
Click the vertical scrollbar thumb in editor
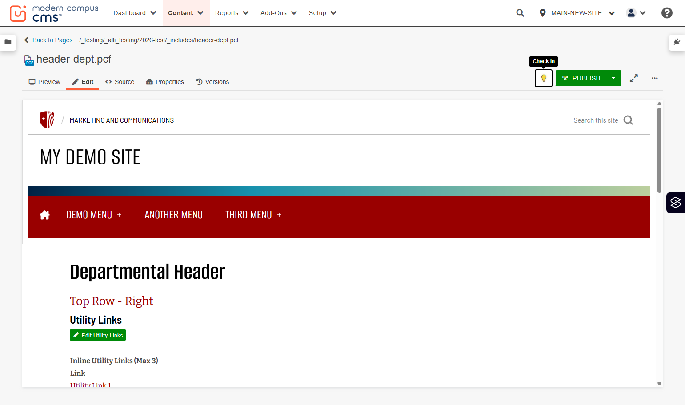click(x=659, y=150)
